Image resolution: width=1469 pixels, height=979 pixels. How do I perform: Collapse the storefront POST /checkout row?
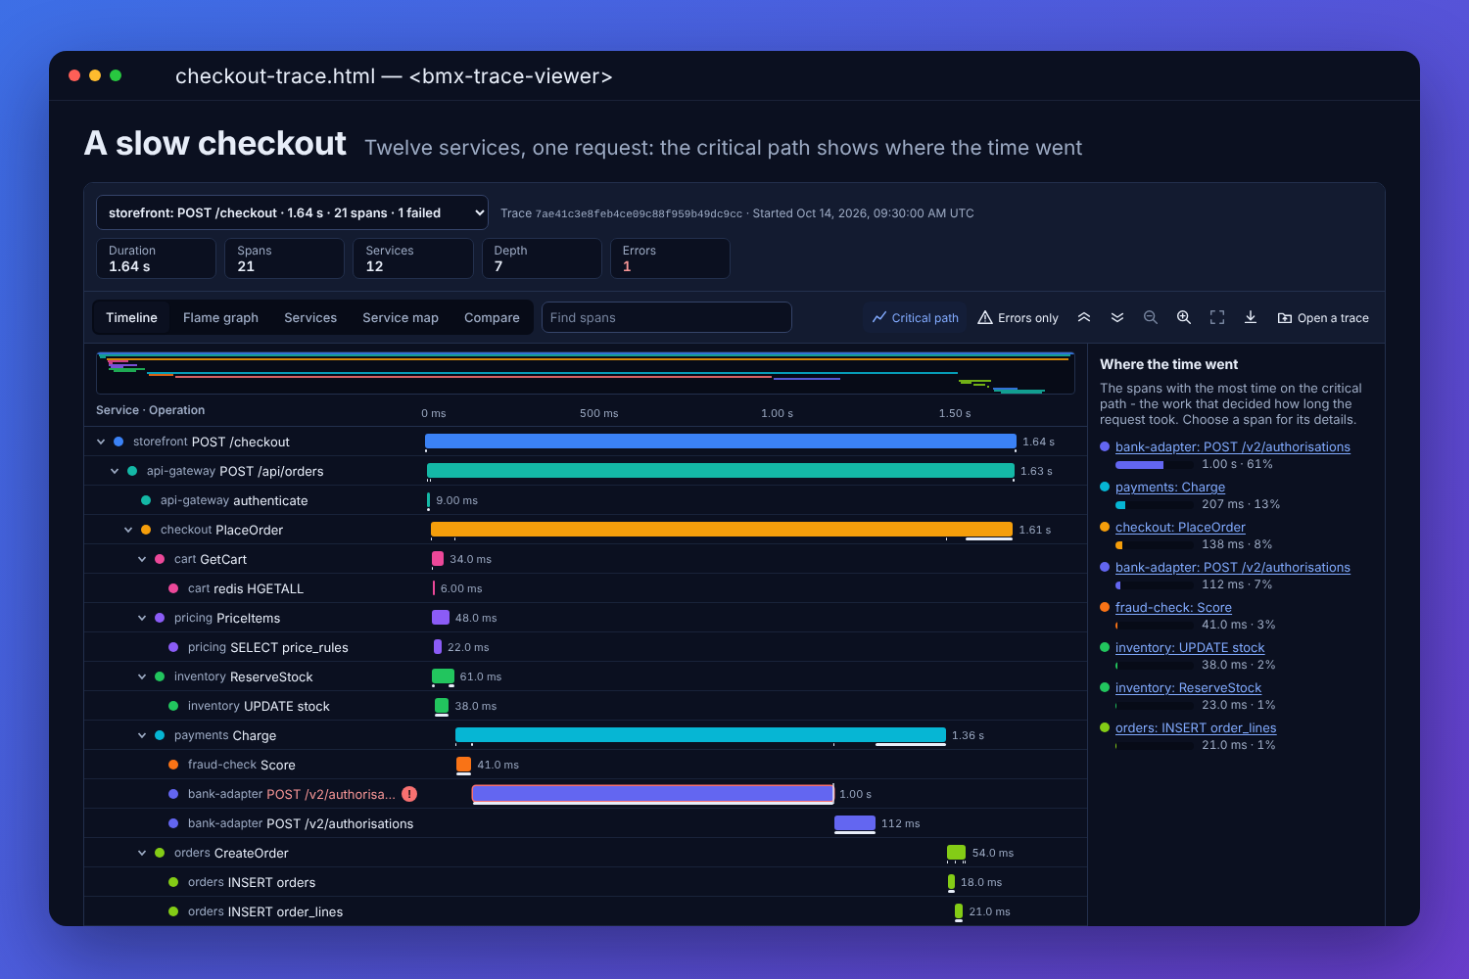pos(101,442)
